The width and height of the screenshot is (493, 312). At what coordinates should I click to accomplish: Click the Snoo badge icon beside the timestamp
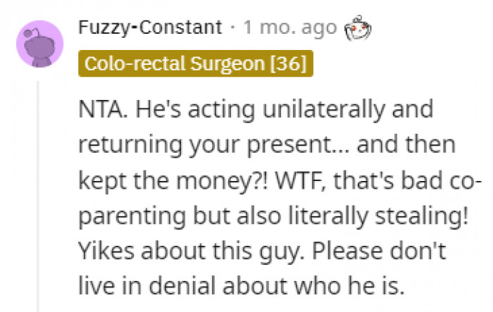[x=358, y=29]
